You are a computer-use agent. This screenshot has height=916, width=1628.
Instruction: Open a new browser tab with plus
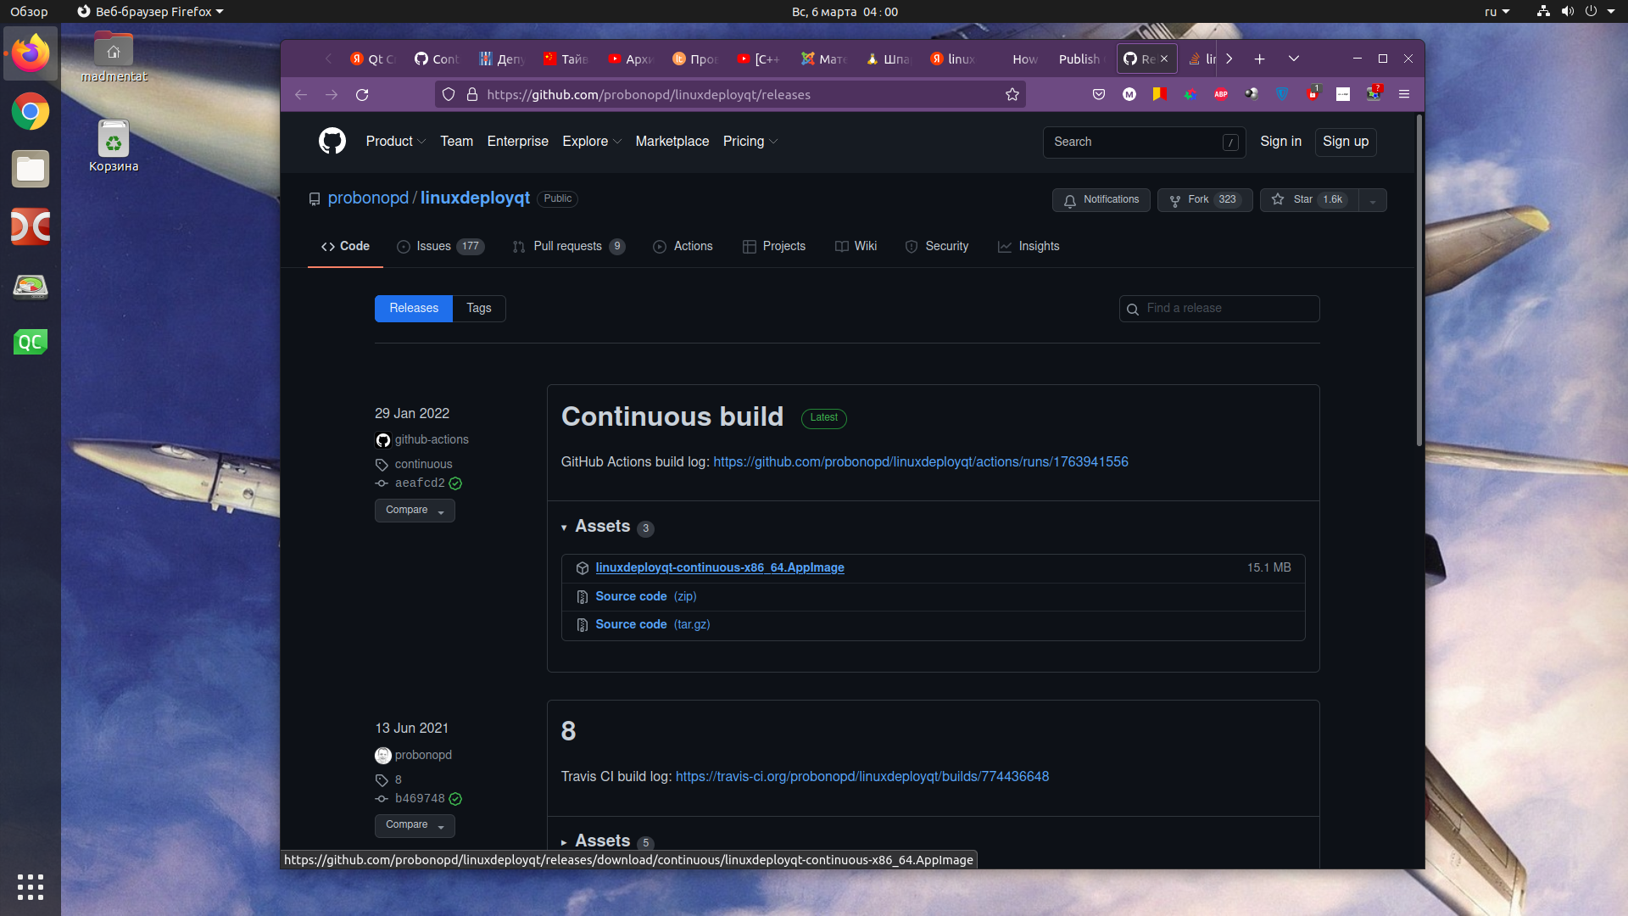point(1259,59)
